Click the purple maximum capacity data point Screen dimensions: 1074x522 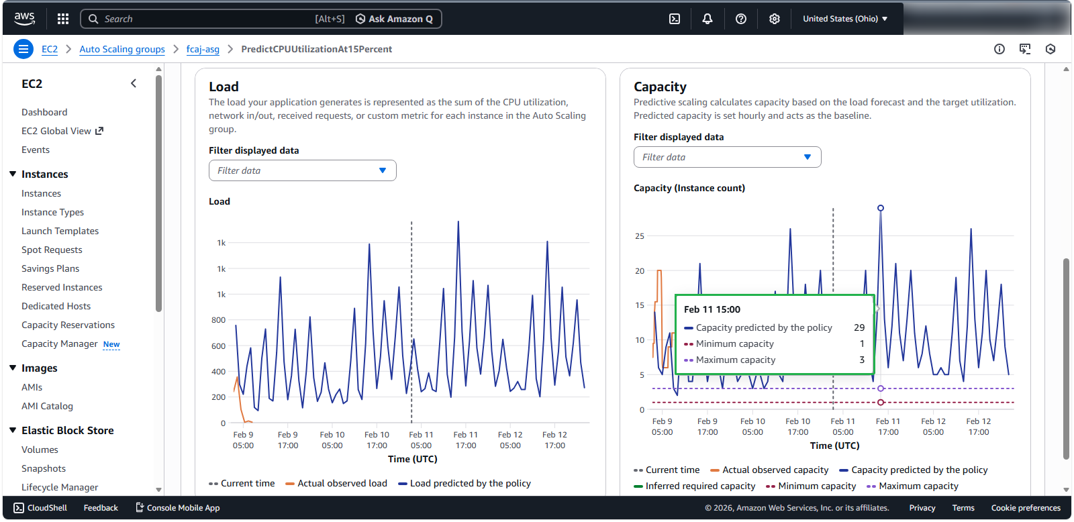pyautogui.click(x=881, y=388)
